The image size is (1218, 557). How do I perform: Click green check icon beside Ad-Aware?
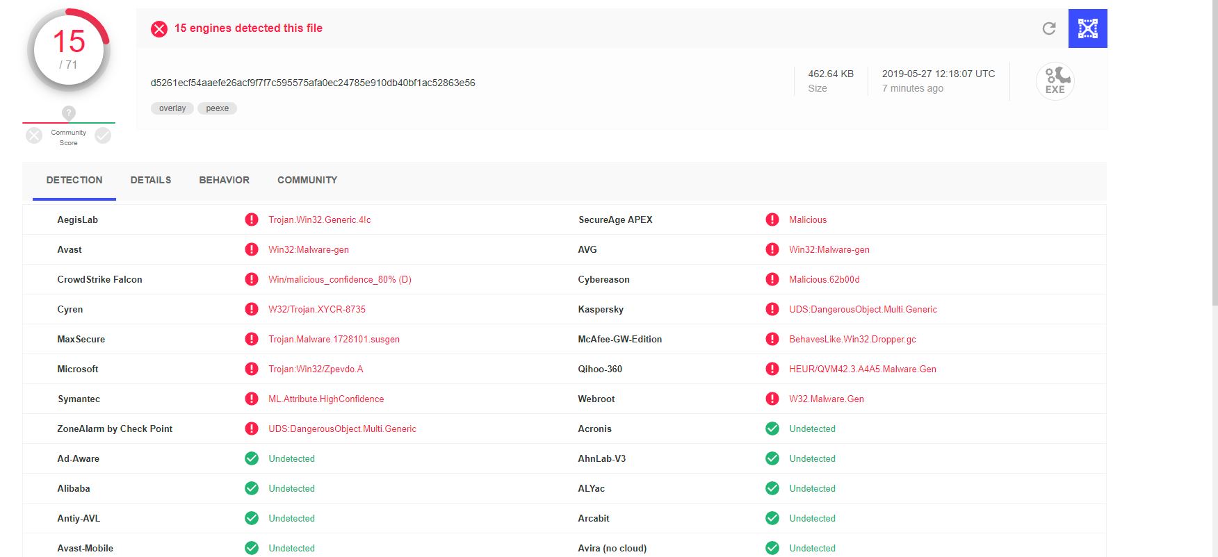[x=252, y=458]
